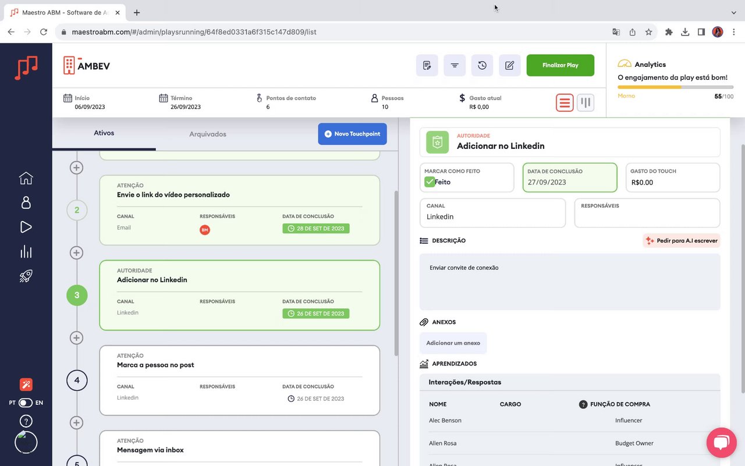This screenshot has width=745, height=466.
Task: Click the description text area
Action: click(570, 282)
